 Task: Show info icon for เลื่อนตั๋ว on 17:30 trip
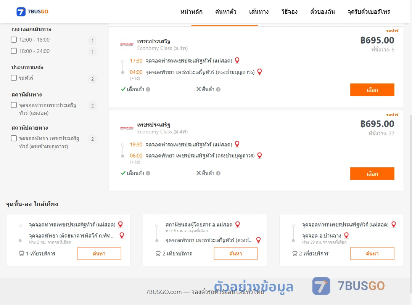(148, 89)
